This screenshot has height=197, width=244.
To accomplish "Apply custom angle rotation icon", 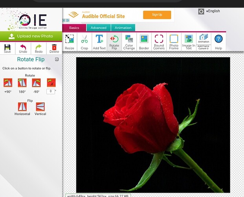I will 51,83.
